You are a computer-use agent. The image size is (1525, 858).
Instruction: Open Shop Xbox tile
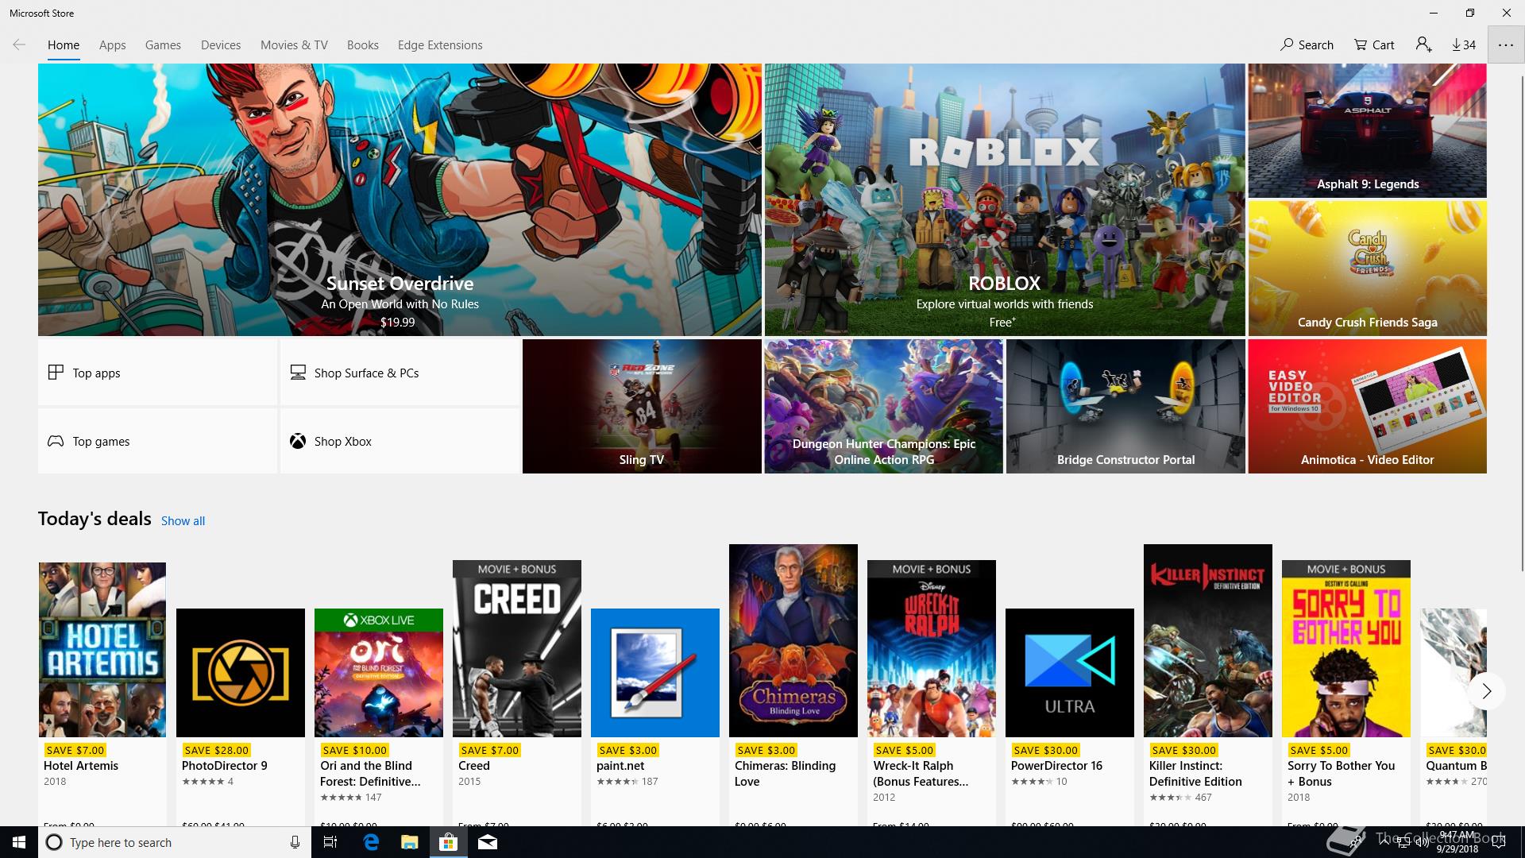click(400, 441)
